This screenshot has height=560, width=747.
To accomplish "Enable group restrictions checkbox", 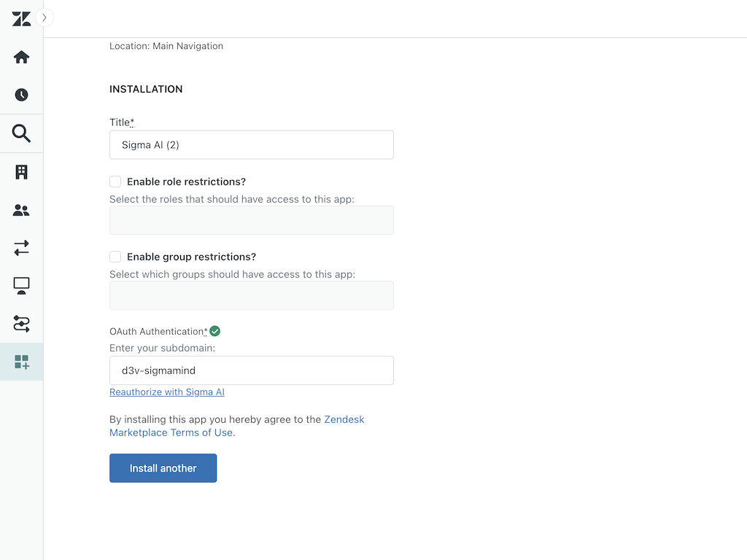I will coord(115,257).
